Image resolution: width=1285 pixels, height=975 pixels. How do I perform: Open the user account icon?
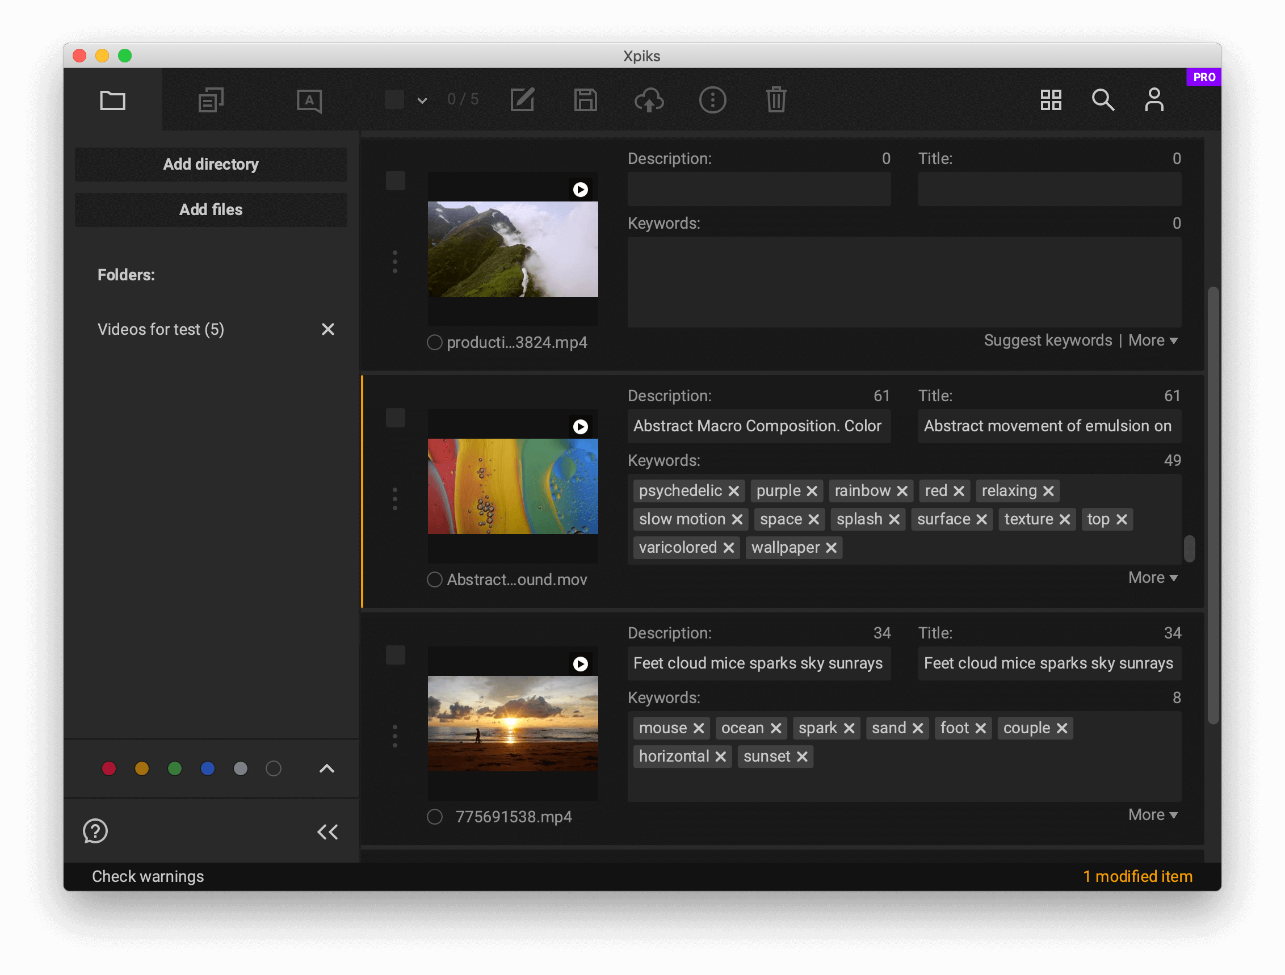pos(1154,100)
